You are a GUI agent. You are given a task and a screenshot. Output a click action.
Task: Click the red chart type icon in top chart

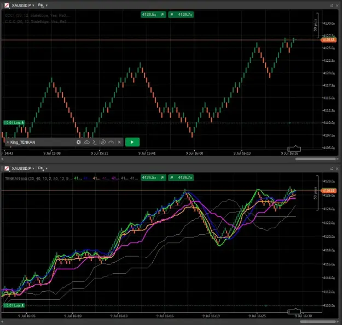[x=7, y=5]
